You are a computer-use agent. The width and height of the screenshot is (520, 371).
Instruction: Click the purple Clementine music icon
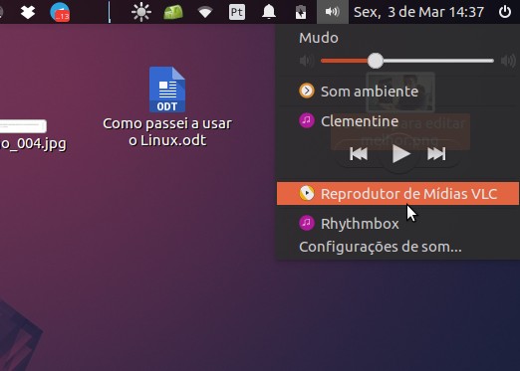[307, 120]
